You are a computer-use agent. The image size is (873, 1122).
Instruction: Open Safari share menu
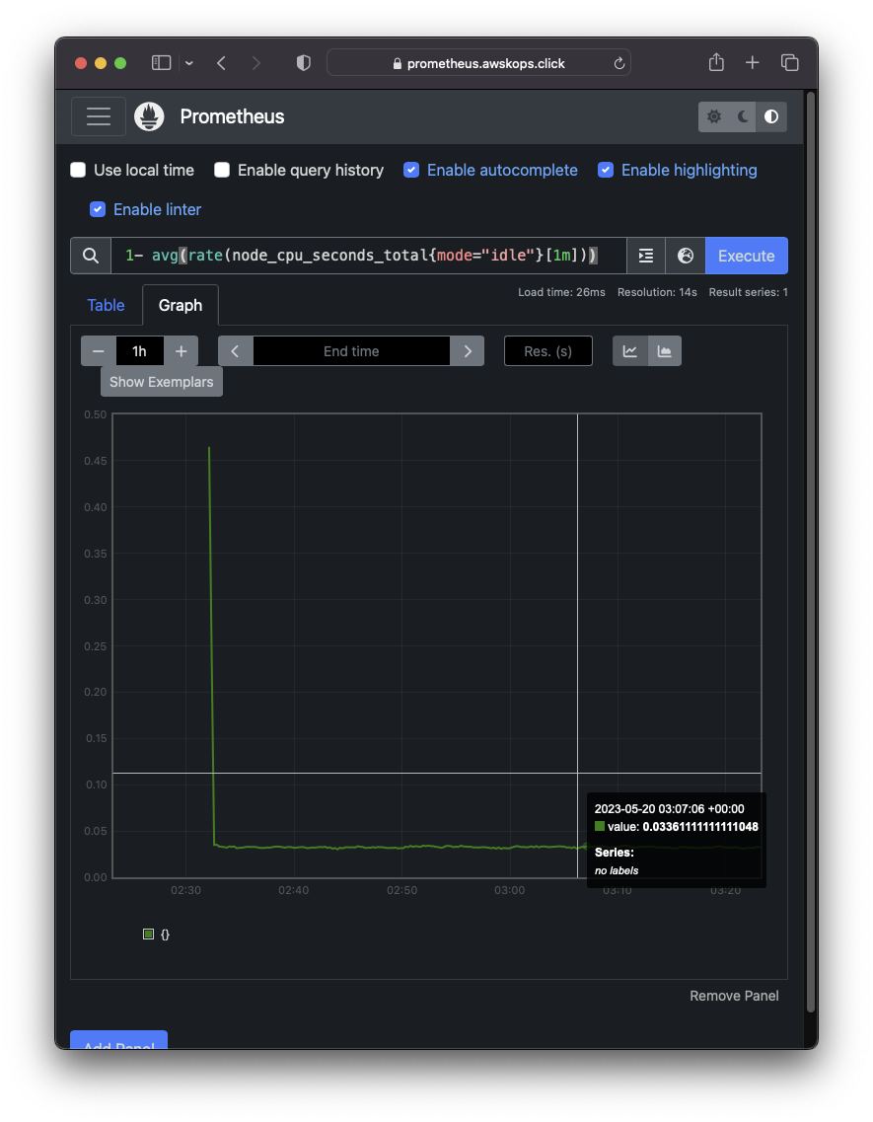pos(716,62)
